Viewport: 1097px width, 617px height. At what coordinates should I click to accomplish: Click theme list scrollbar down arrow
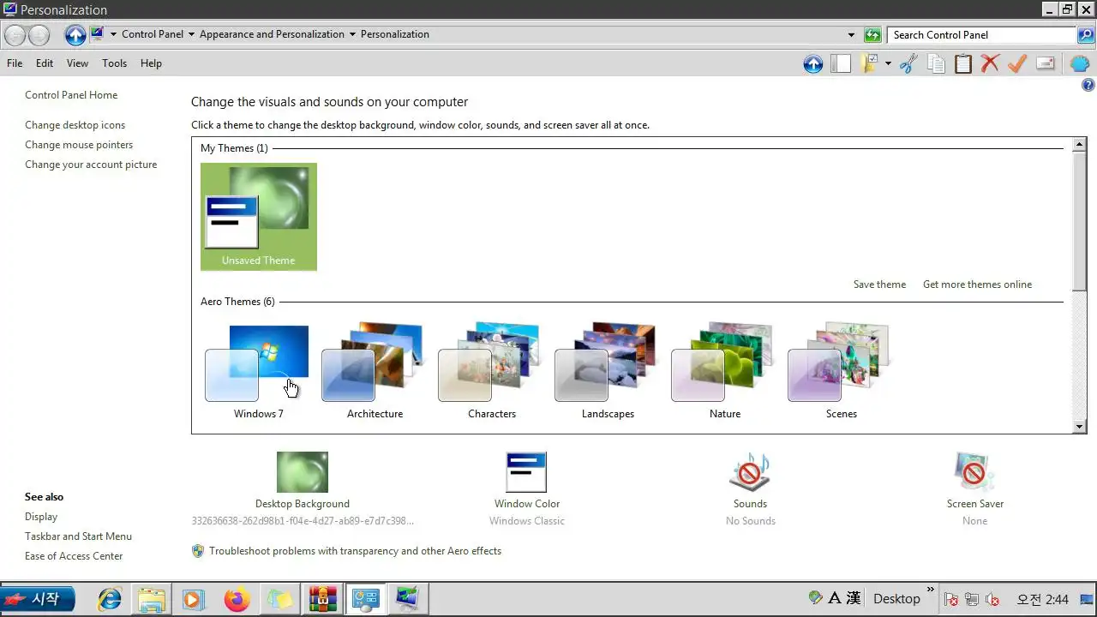[x=1080, y=426]
